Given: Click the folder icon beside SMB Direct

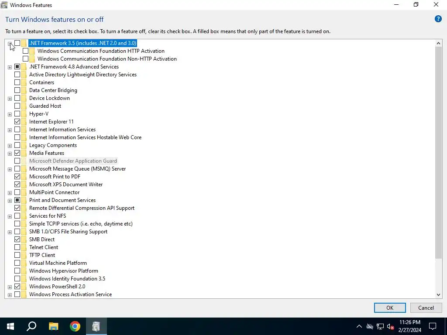Looking at the screenshot, I should pos(24,239).
